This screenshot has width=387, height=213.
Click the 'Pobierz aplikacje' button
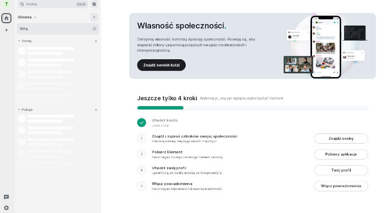point(341,154)
